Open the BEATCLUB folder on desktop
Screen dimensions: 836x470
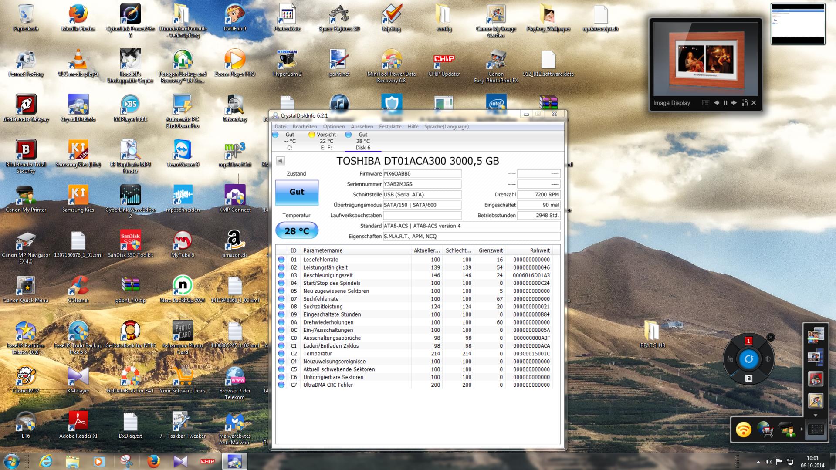point(653,335)
